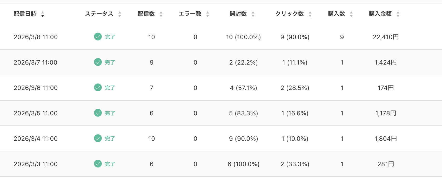The image size is (442, 182).
Task: Click the sort control beside 購入数
Action: (x=352, y=14)
